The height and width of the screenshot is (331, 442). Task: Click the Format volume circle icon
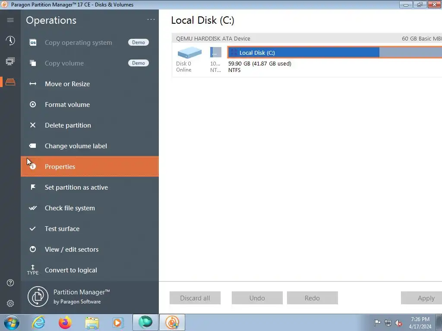click(33, 104)
